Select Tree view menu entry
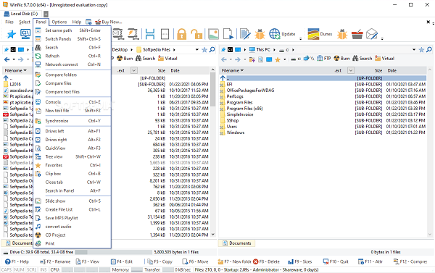The image size is (435, 273). 72,156
